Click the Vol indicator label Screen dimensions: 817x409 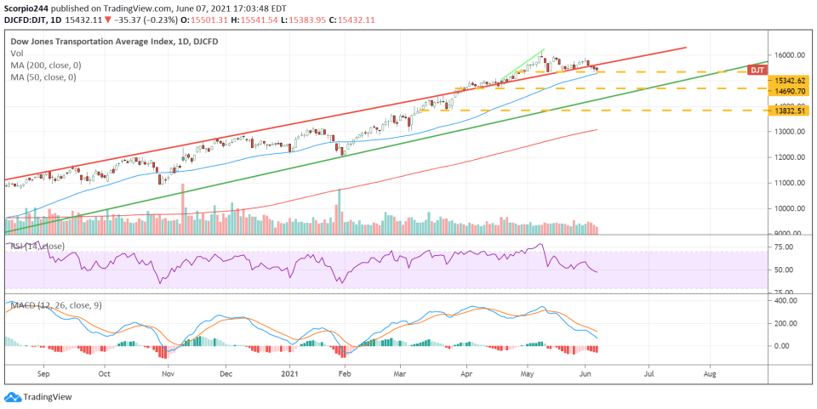click(x=17, y=53)
